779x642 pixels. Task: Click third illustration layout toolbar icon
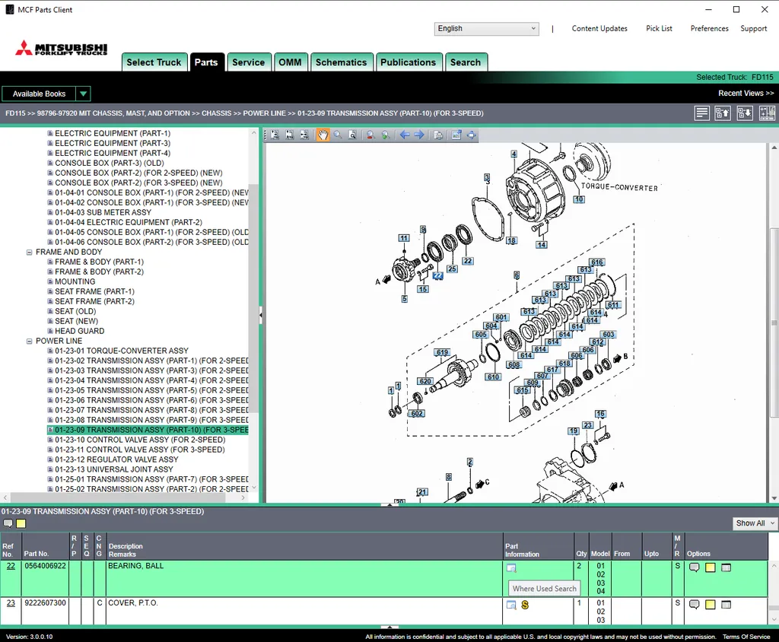(304, 135)
